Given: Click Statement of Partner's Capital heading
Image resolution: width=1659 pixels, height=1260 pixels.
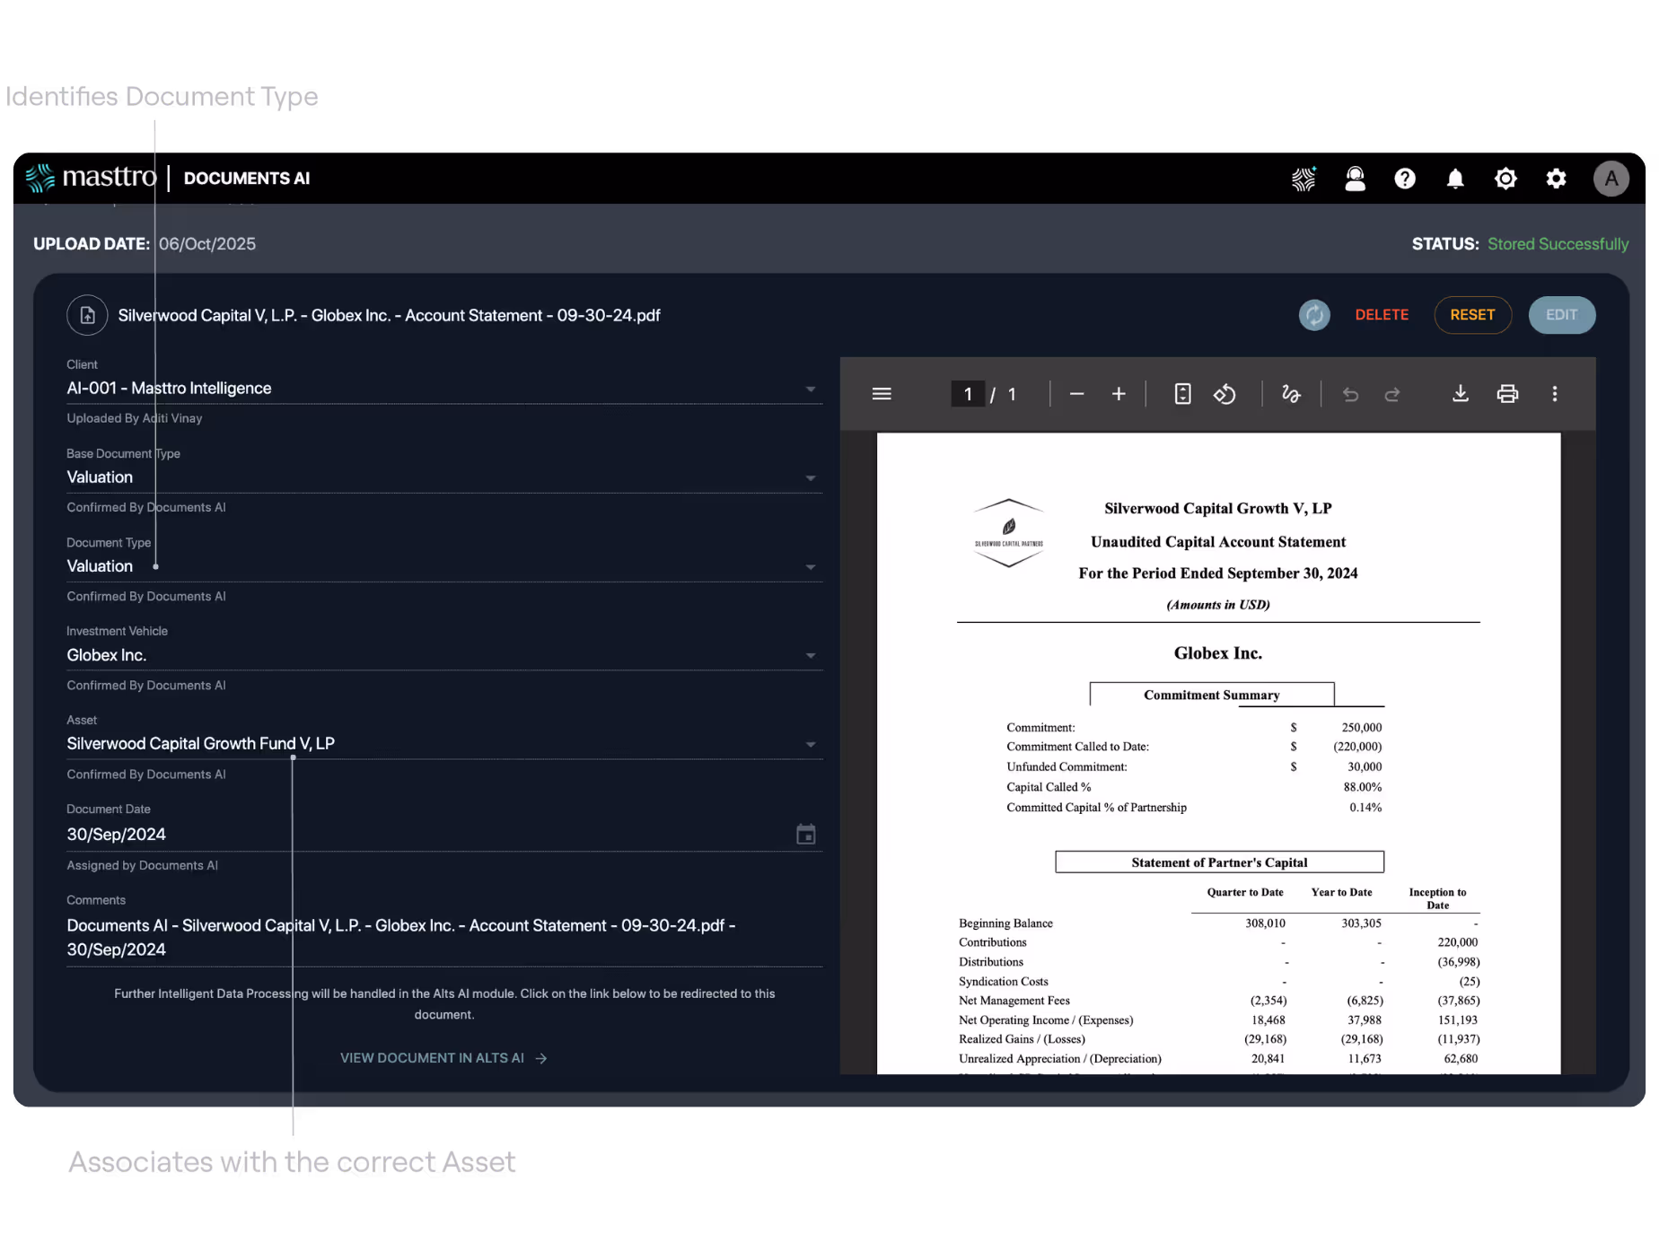Looking at the screenshot, I should (x=1219, y=862).
